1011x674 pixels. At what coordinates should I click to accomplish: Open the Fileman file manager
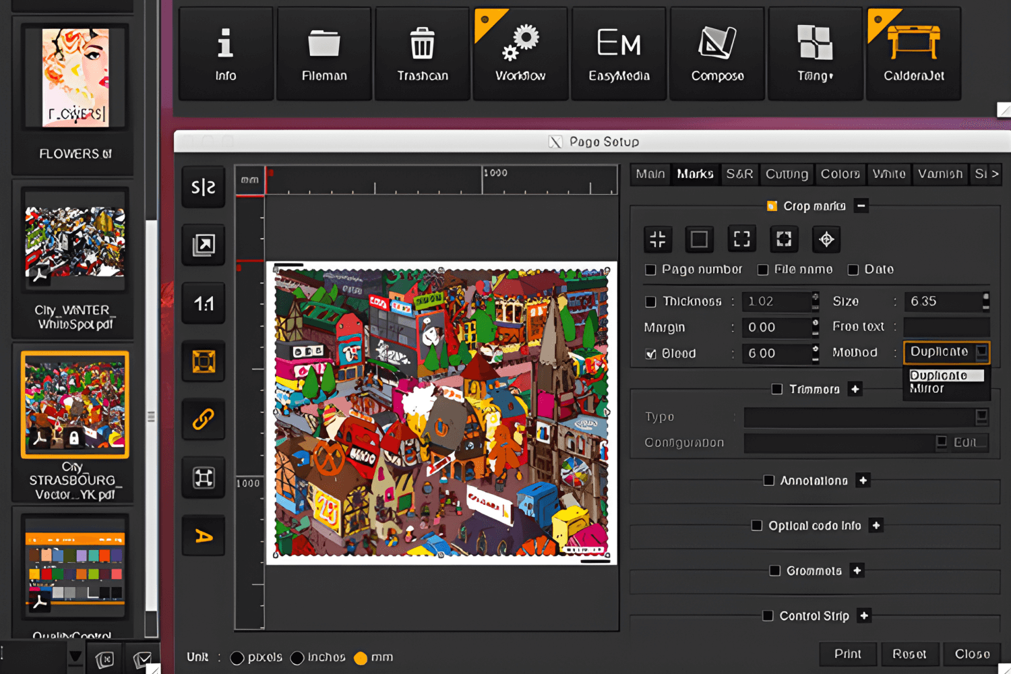tap(324, 54)
